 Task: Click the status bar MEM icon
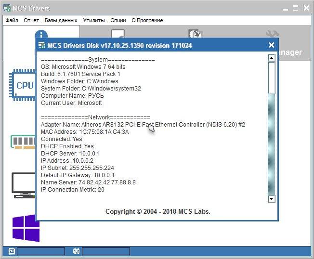click(x=76, y=251)
